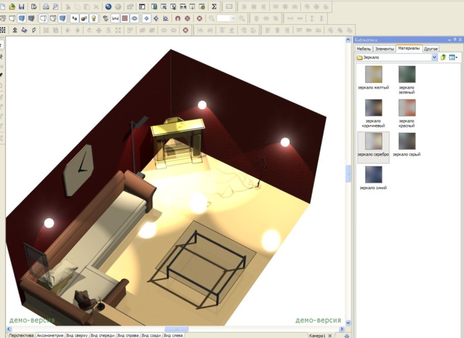This screenshot has width=464, height=338.
Task: Expand the Зеркало folder dropdown
Action: (434, 58)
